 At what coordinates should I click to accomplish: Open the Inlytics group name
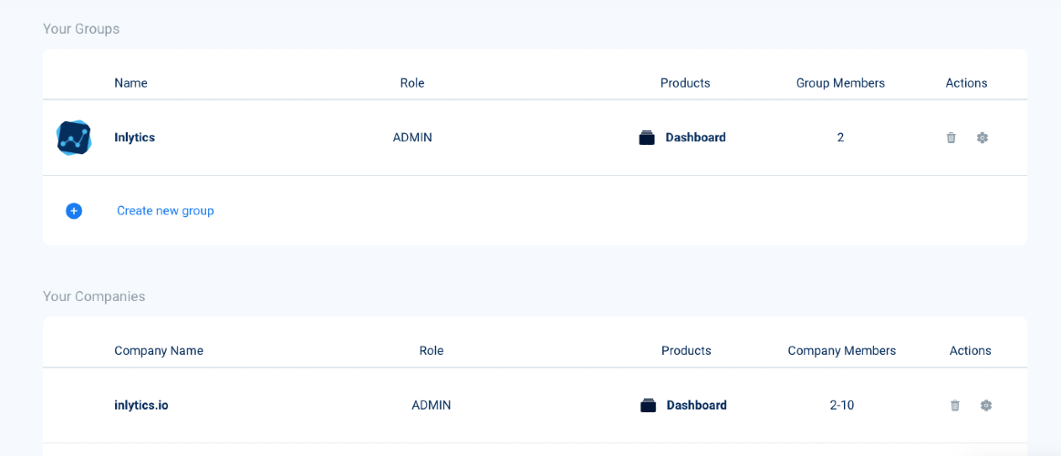click(134, 138)
